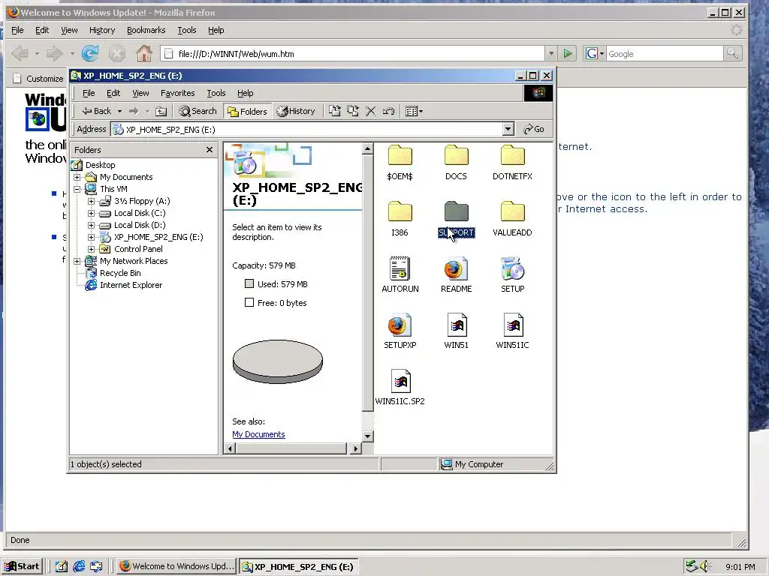Viewport: 769px width, 576px height.
Task: Open the My Documents link
Action: click(258, 434)
